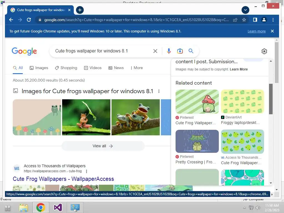The width and height of the screenshot is (284, 213).
Task: Click the forward navigation arrow
Action: [x=20, y=20]
